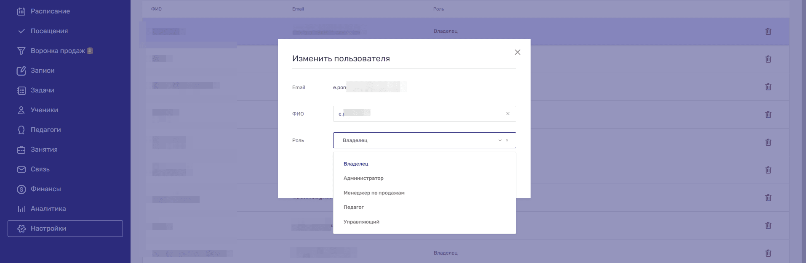This screenshot has width=806, height=263.
Task: Click the Ученики person icon
Action: pyautogui.click(x=21, y=110)
